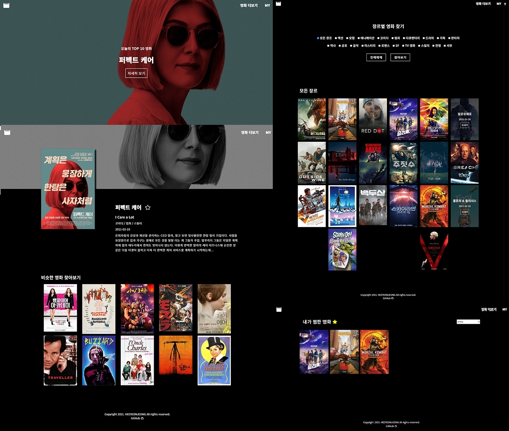Check the 범죄 genre checkbox

pos(393,38)
